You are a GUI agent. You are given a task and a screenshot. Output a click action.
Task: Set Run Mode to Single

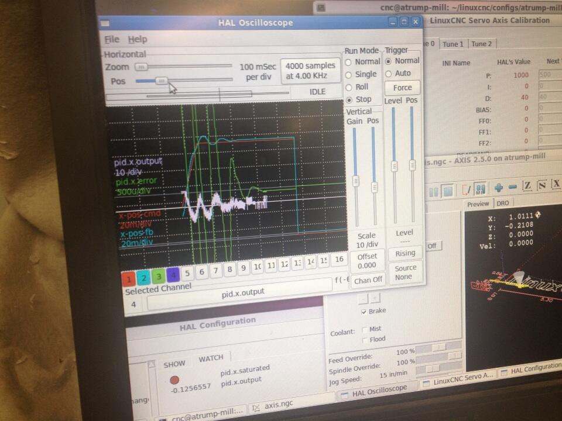(x=348, y=75)
